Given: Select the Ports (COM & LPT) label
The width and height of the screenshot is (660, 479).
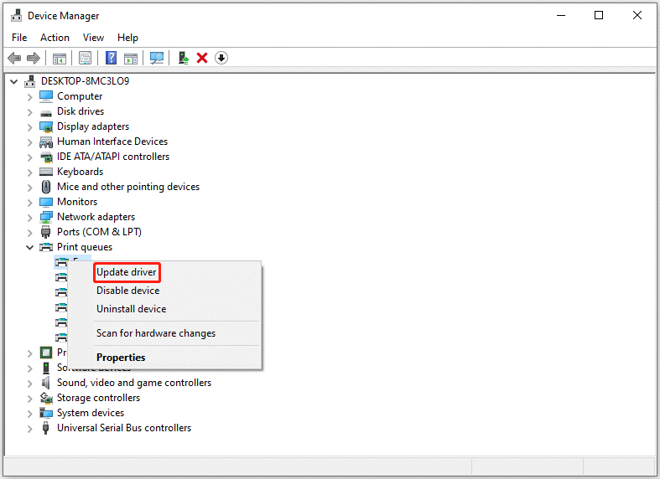Looking at the screenshot, I should [x=99, y=232].
